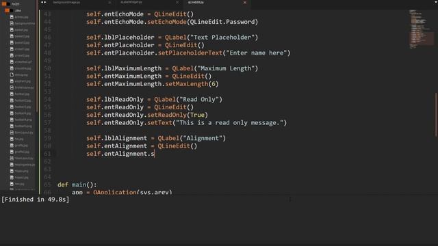Switch to the backgroundImage.py tab
The height and width of the screenshot is (246, 438).
coord(66,3)
